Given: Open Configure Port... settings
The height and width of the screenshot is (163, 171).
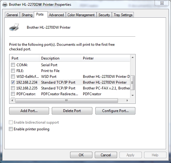Looking at the screenshot, I should tap(116, 111).
